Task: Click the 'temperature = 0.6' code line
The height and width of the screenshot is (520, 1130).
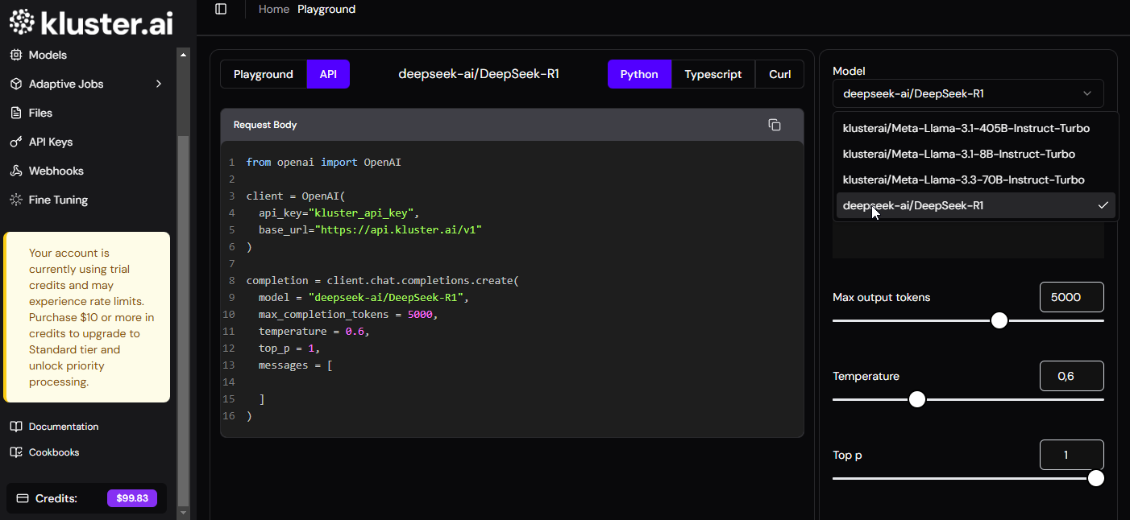Action: [x=314, y=331]
